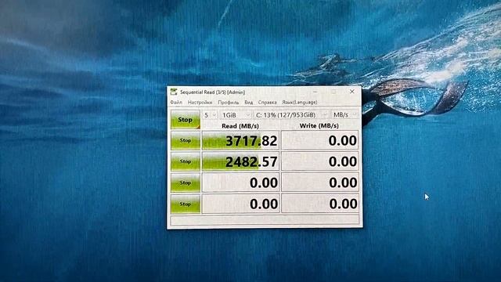The height and width of the screenshot is (282, 501).
Task: Click the third row write value 0.00
Action: [320, 183]
